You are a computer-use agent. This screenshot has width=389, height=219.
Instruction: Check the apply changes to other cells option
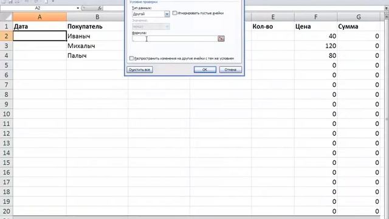click(131, 58)
